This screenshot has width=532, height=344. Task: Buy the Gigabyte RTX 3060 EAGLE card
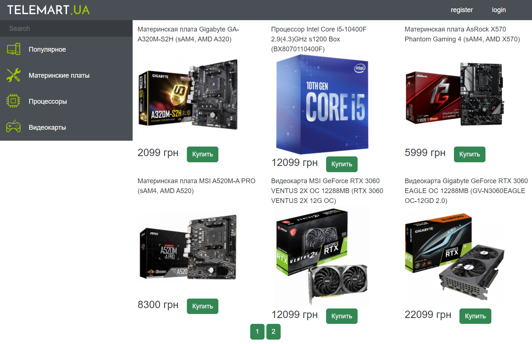coord(475,316)
